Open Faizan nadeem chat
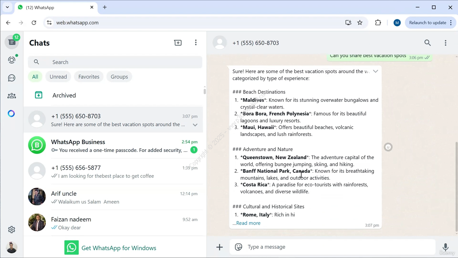The width and height of the screenshot is (458, 258). point(113,223)
